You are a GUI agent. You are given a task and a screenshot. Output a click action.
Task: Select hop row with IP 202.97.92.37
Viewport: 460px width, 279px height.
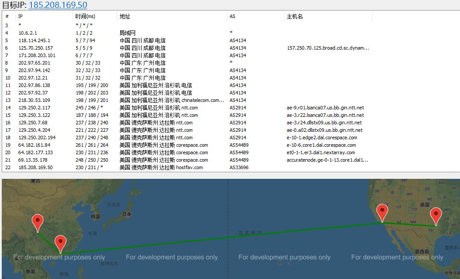(231, 93)
